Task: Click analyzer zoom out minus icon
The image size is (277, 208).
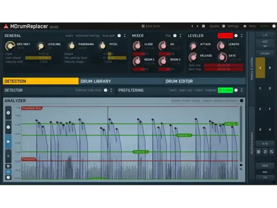Action: tap(8, 127)
